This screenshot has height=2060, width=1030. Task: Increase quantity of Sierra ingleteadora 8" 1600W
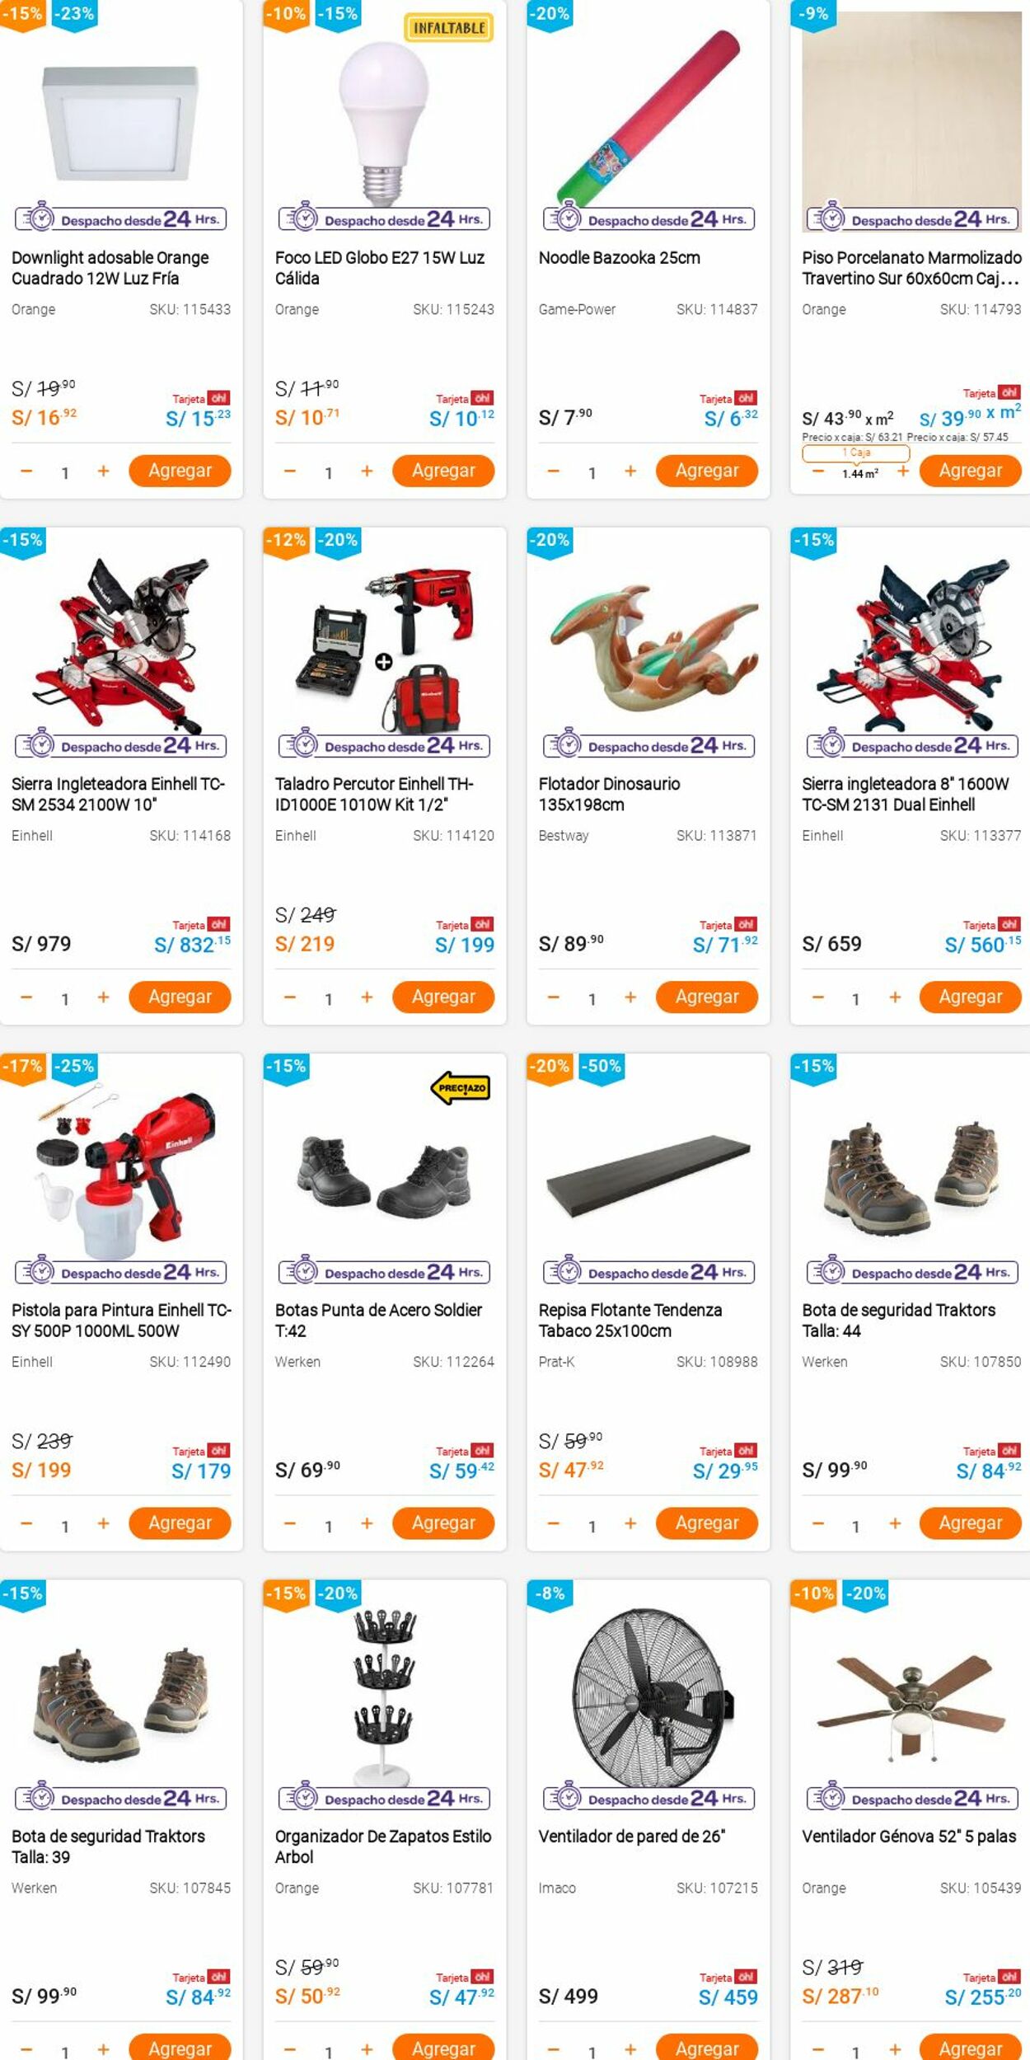click(x=895, y=997)
